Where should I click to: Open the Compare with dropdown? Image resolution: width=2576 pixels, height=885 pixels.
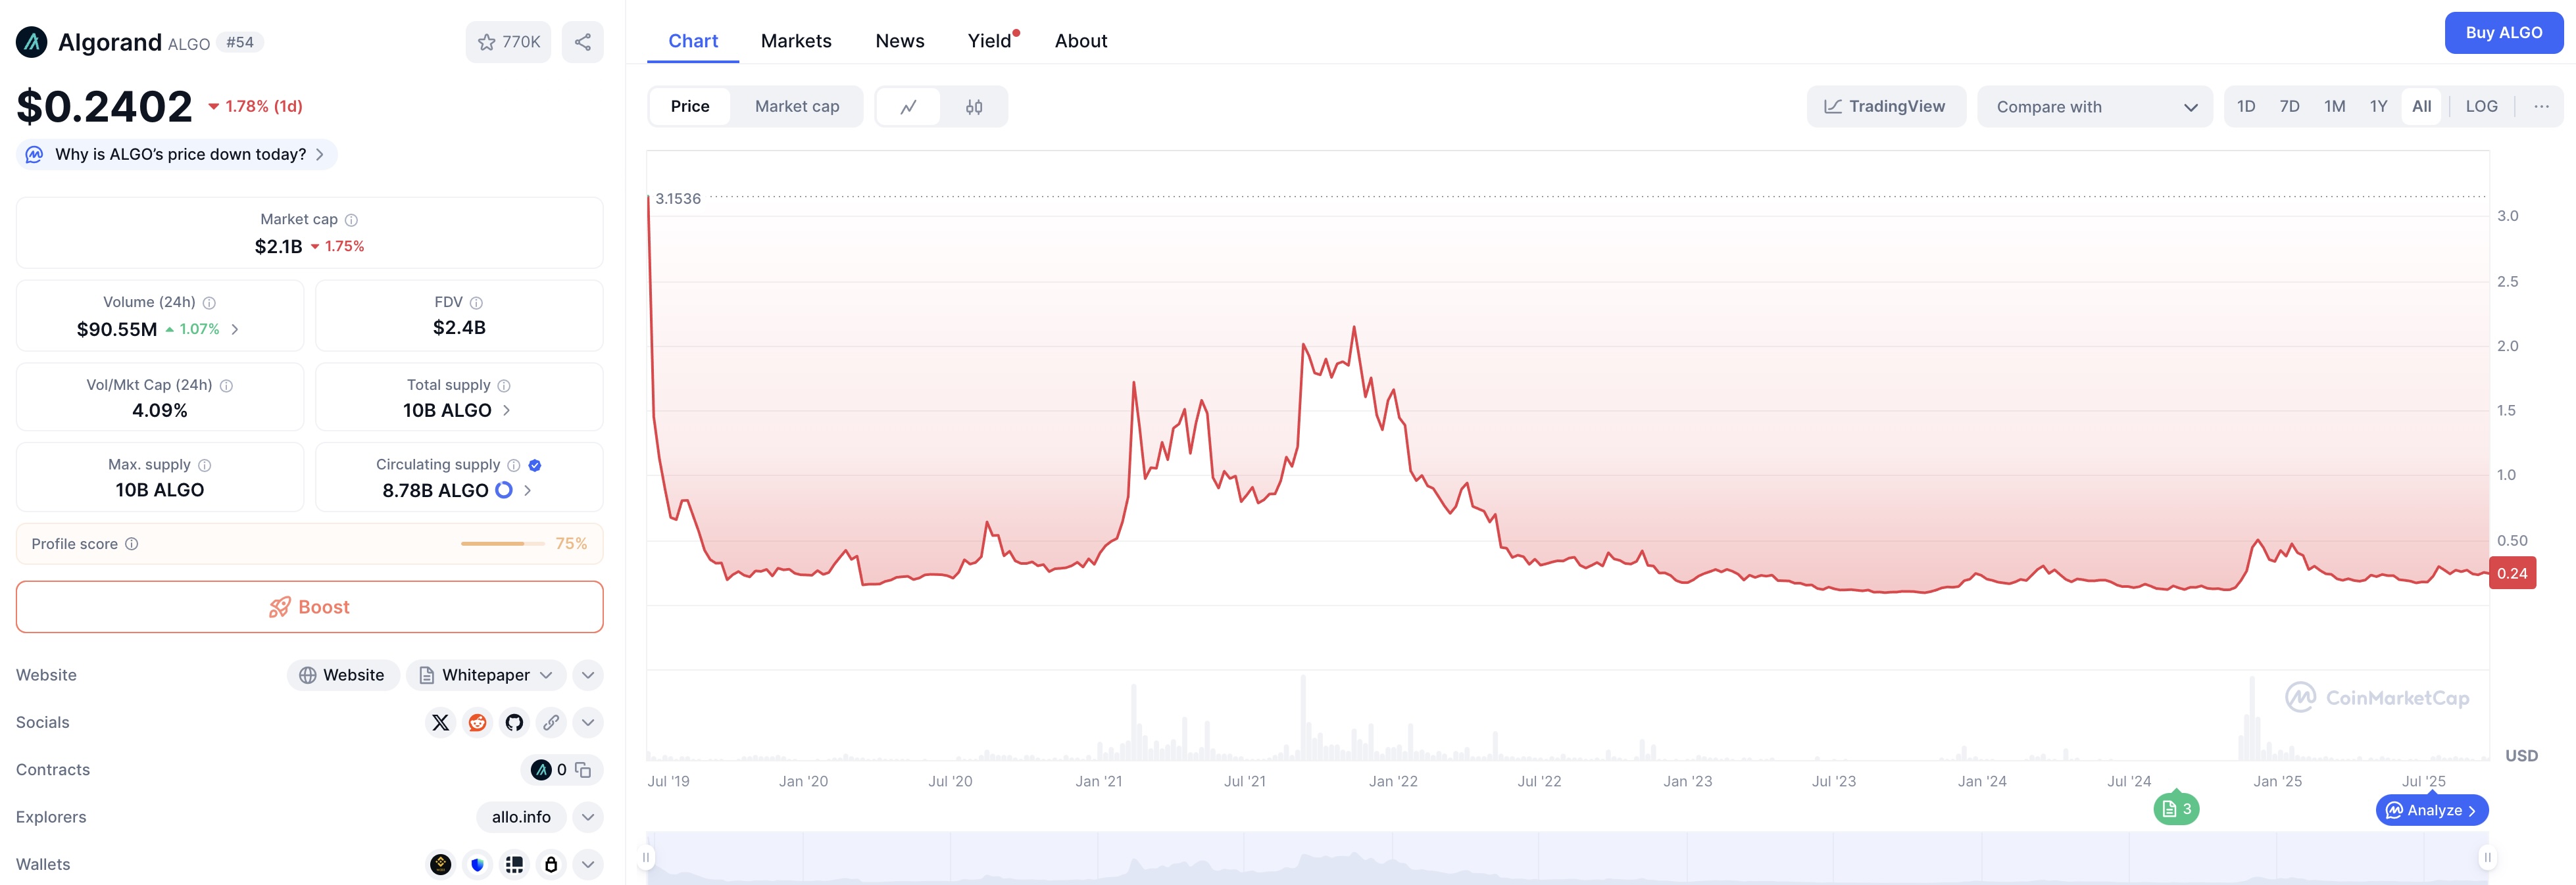click(x=2094, y=106)
